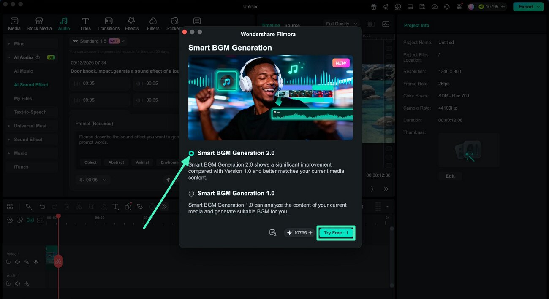This screenshot has height=299, width=549.
Task: Click the timeline layout grid icon
Action: tap(10, 207)
